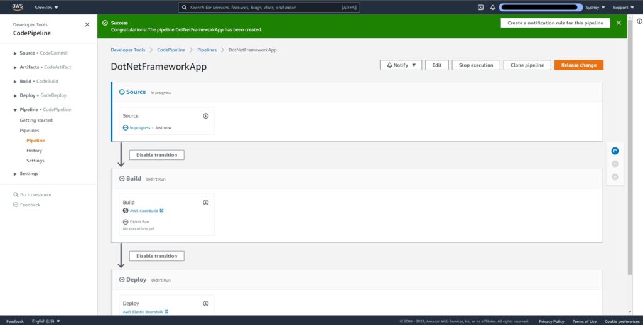Image resolution: width=643 pixels, height=325 pixels.
Task: Click the Didn't Run icon in Build card
Action: [126, 222]
